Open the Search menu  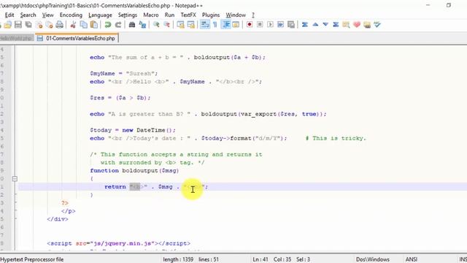point(28,15)
